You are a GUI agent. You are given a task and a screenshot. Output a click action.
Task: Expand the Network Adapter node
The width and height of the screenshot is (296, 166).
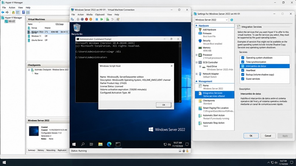[196, 74]
